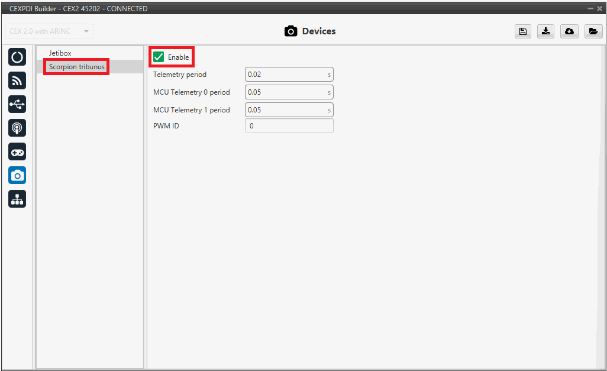607x371 pixels.
Task: Open the podcast broadcast sidebar section
Action: click(x=17, y=128)
